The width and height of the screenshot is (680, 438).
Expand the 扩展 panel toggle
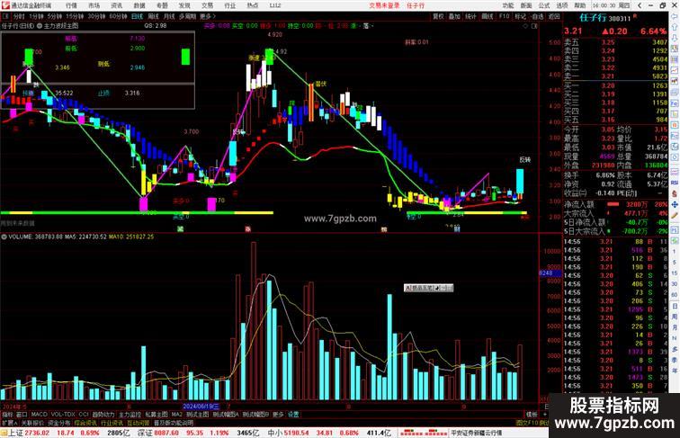click(x=9, y=423)
